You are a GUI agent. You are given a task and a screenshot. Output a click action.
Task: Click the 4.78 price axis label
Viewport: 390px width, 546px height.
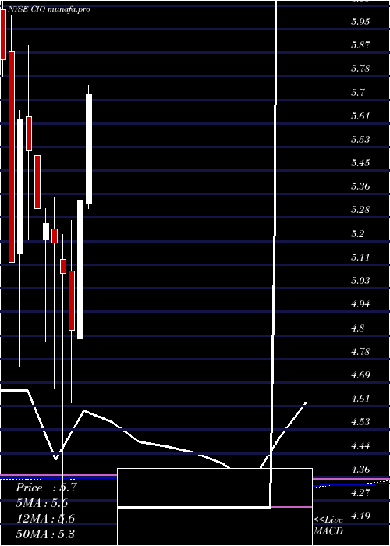pyautogui.click(x=360, y=351)
